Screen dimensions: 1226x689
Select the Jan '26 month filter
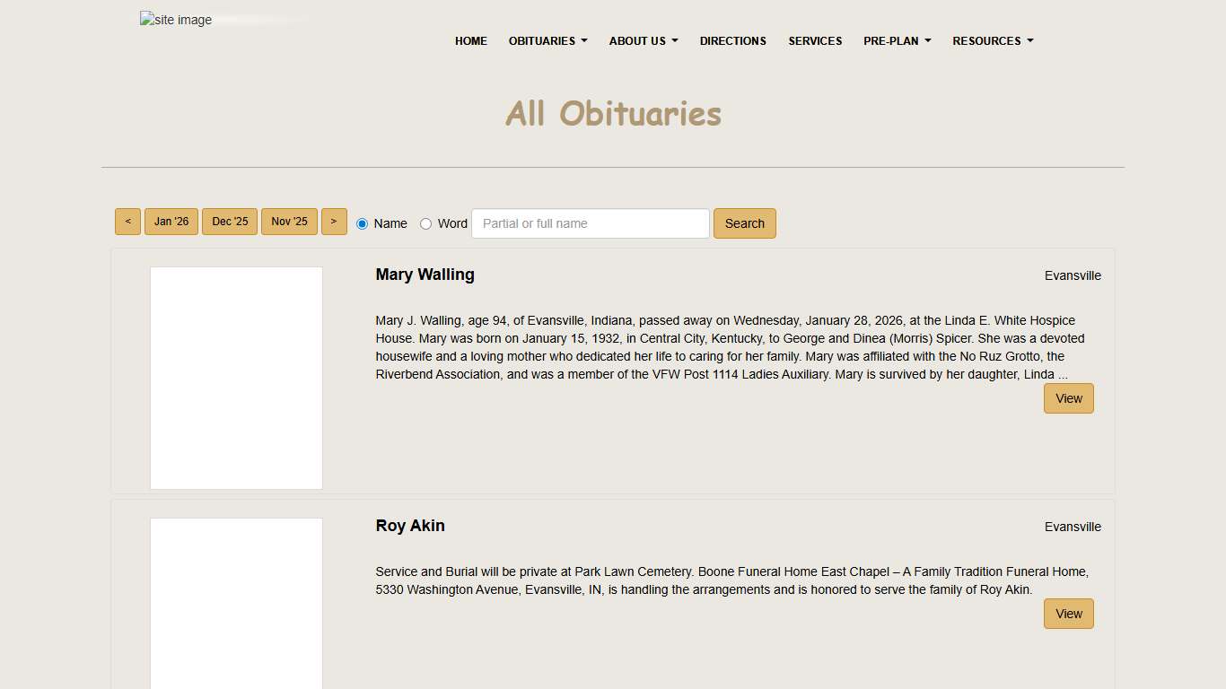tap(171, 221)
